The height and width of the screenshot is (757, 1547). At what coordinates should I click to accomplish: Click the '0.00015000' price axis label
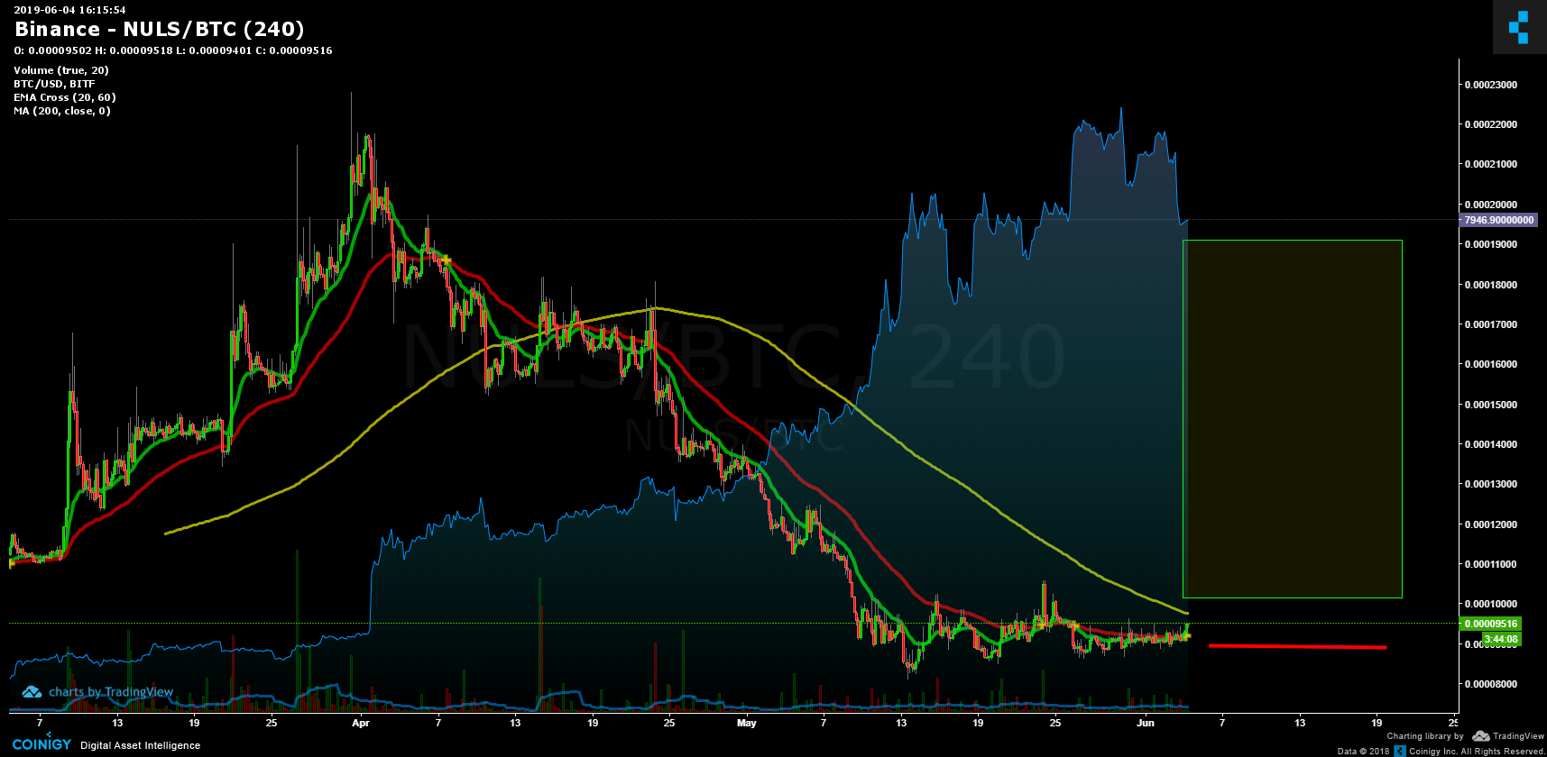[1490, 405]
